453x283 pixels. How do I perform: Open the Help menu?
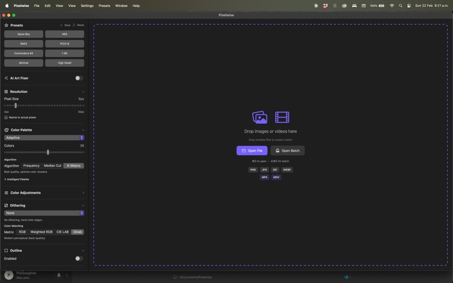pos(136,6)
